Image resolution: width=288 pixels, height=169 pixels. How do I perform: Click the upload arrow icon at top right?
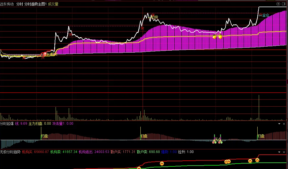click(x=278, y=4)
